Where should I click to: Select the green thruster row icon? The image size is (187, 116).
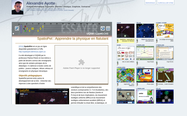click(x=25, y=31)
